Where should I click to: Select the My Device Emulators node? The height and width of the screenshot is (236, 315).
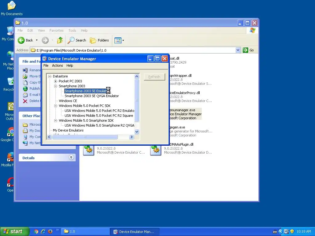pyautogui.click(x=68, y=130)
